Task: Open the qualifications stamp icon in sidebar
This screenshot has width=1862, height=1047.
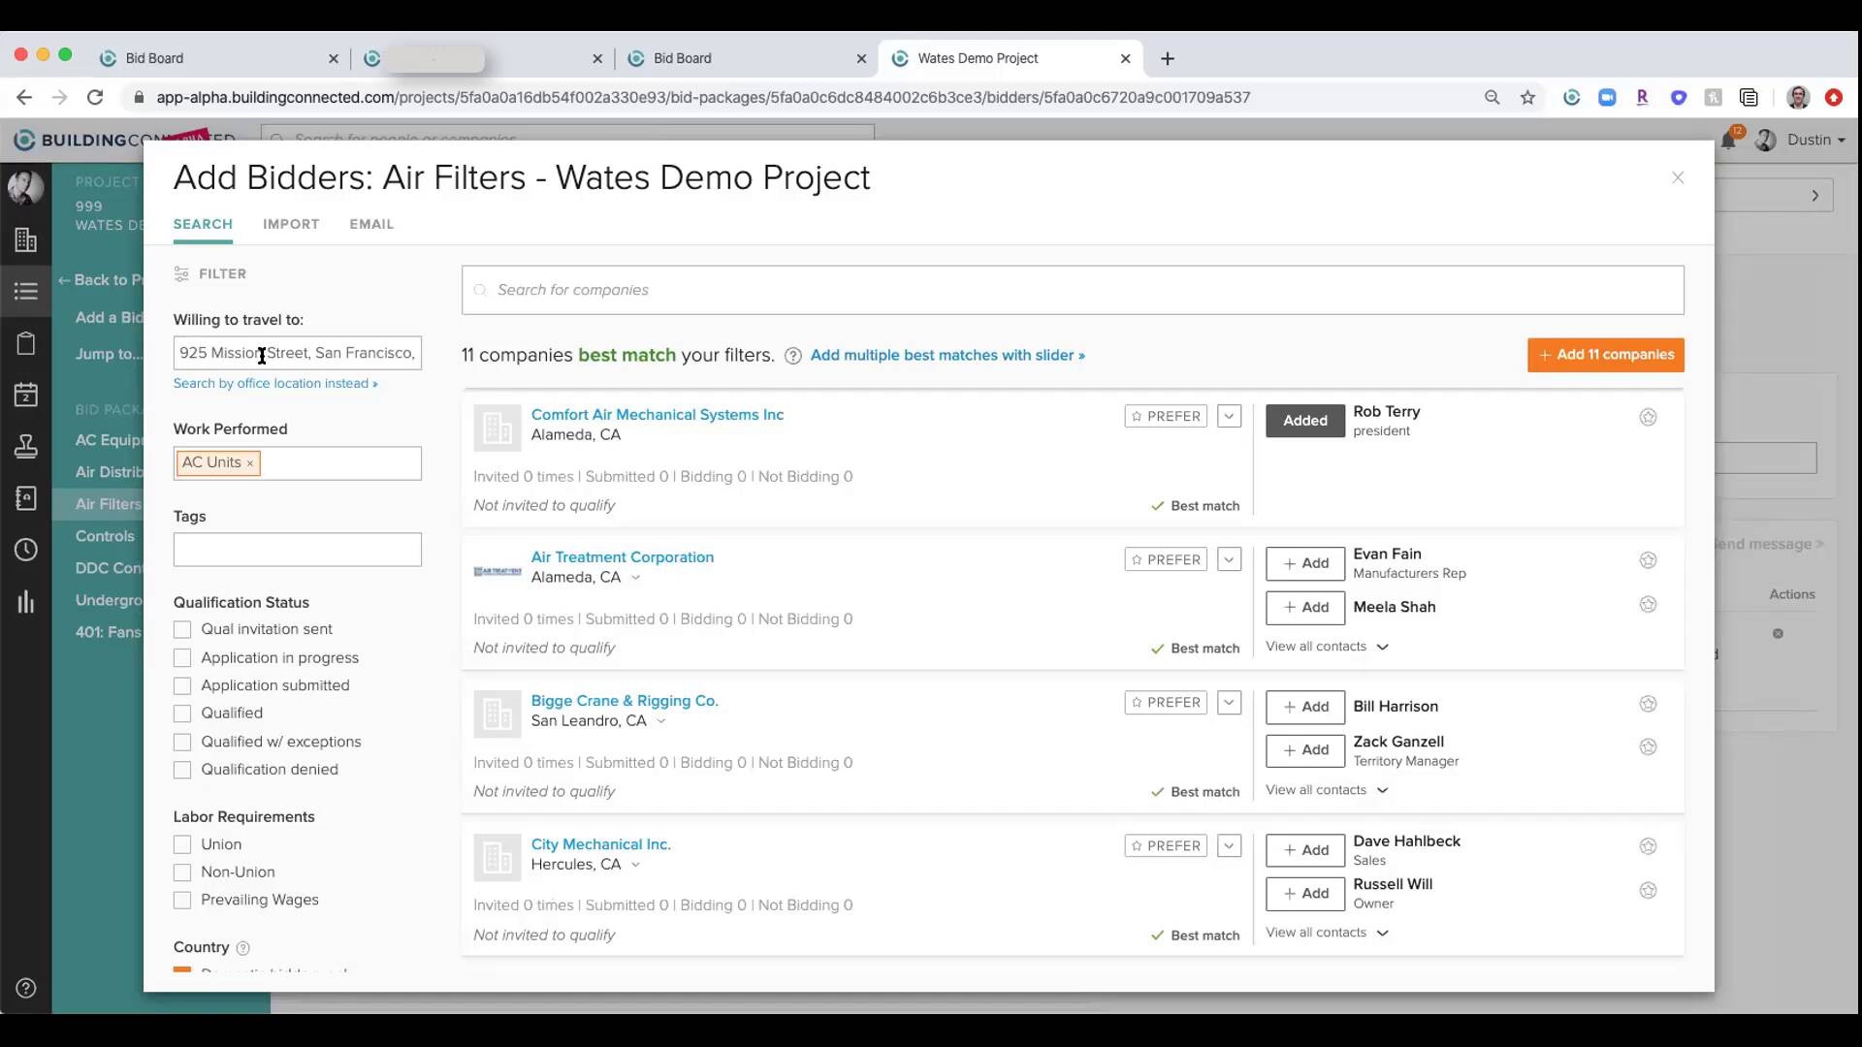Action: click(x=26, y=447)
